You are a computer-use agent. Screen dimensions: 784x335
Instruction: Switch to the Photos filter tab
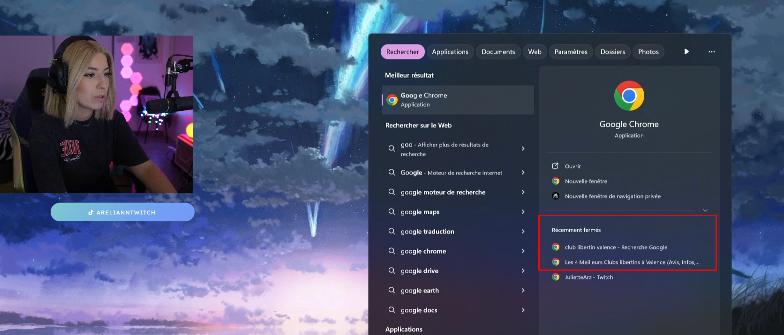tap(648, 52)
